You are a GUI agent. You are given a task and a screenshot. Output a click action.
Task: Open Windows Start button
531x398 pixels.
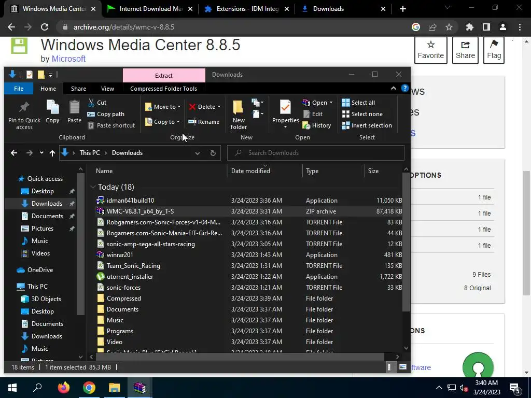[12, 388]
